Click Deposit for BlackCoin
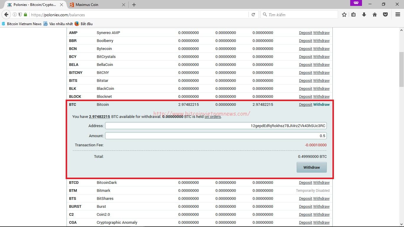404x227 pixels. click(x=306, y=88)
